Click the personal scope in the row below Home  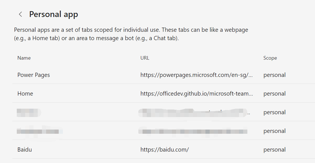(x=274, y=112)
